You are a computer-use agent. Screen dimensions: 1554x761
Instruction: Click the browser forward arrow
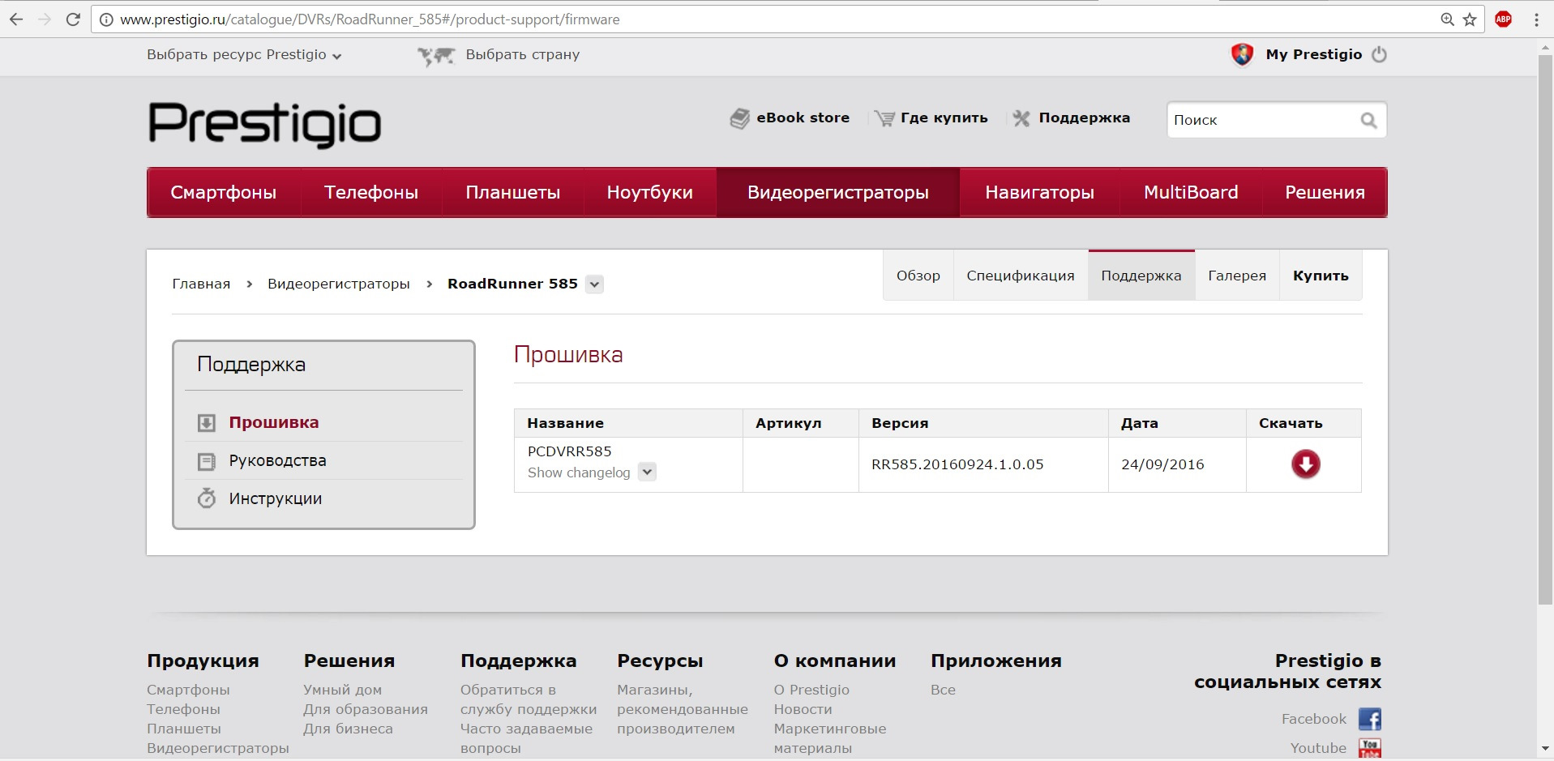45,19
